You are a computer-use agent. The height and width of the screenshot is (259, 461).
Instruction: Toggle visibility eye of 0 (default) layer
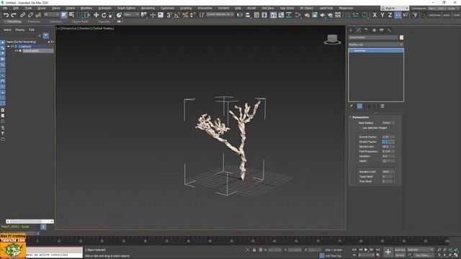(12, 46)
